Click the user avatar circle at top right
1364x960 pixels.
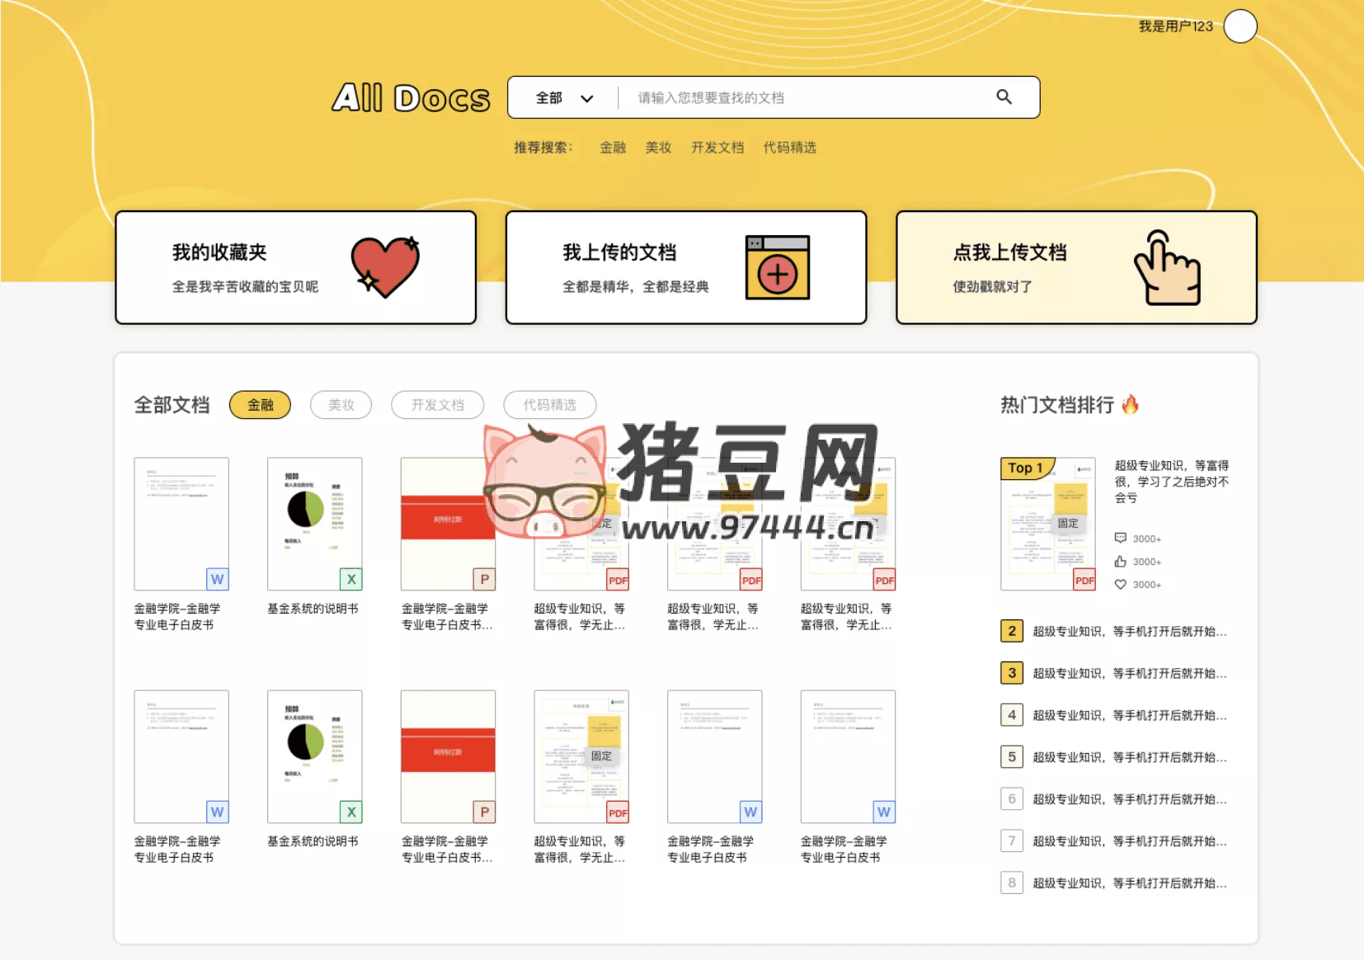(x=1240, y=26)
